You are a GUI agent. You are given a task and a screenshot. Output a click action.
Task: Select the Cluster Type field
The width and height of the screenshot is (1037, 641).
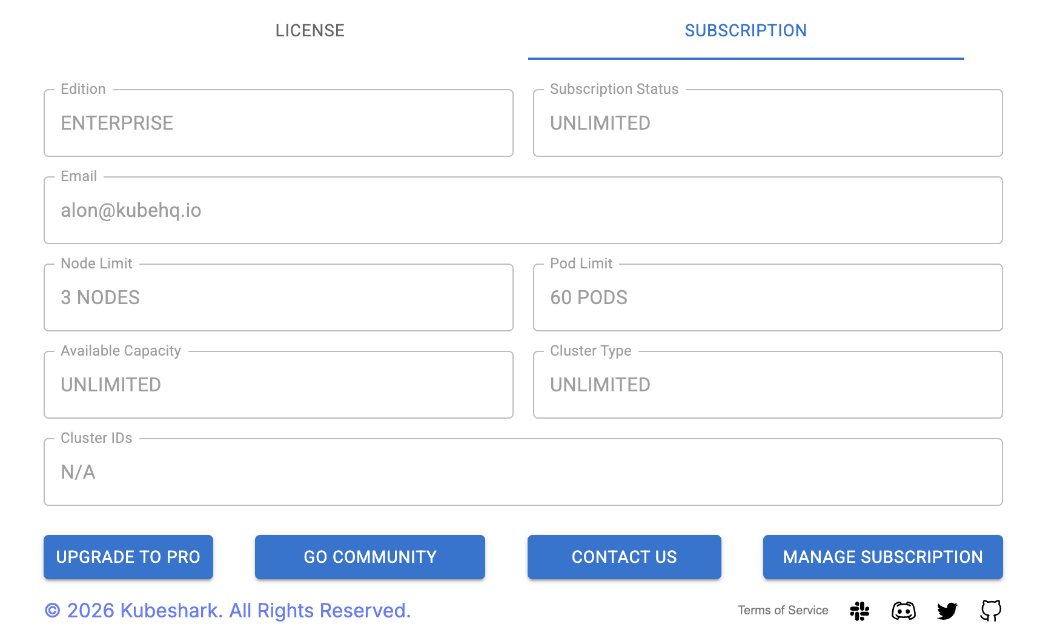767,384
